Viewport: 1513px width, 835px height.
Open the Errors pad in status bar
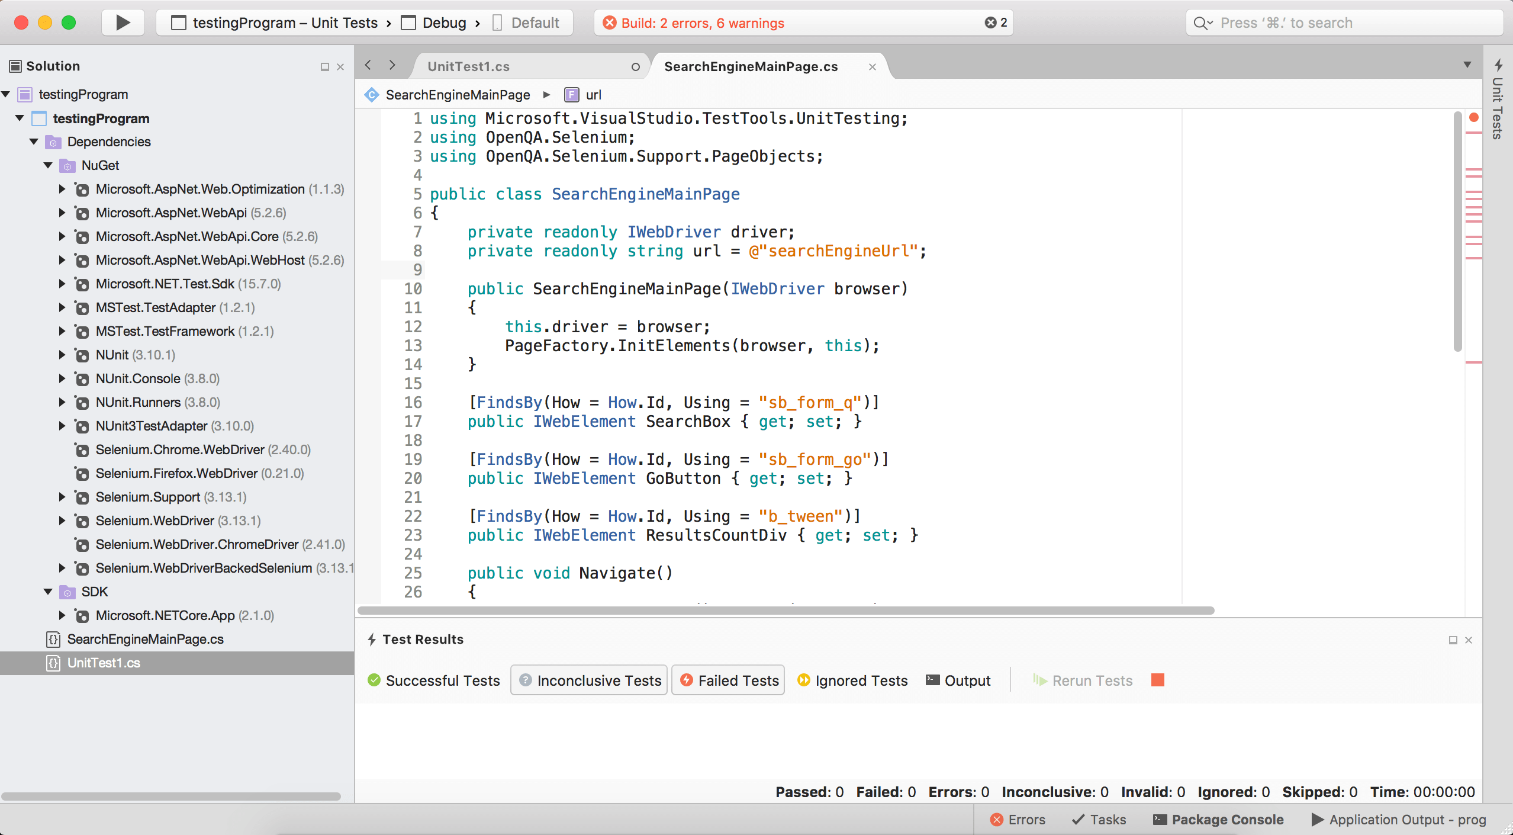(x=1018, y=820)
